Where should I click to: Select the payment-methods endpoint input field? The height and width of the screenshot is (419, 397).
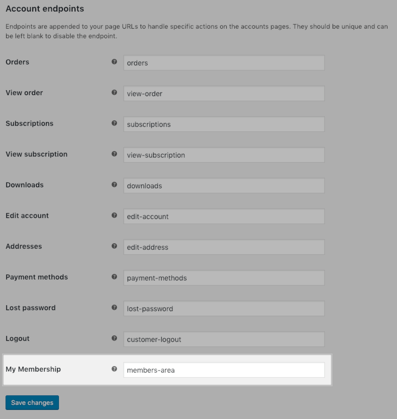coord(224,277)
